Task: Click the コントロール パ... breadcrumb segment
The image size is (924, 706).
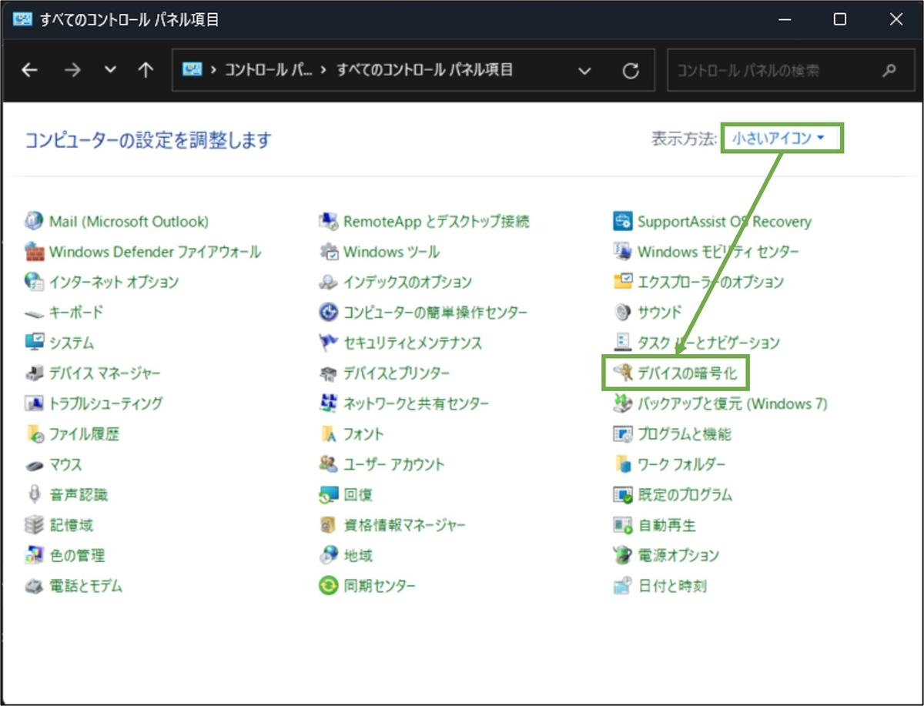Action: point(269,70)
